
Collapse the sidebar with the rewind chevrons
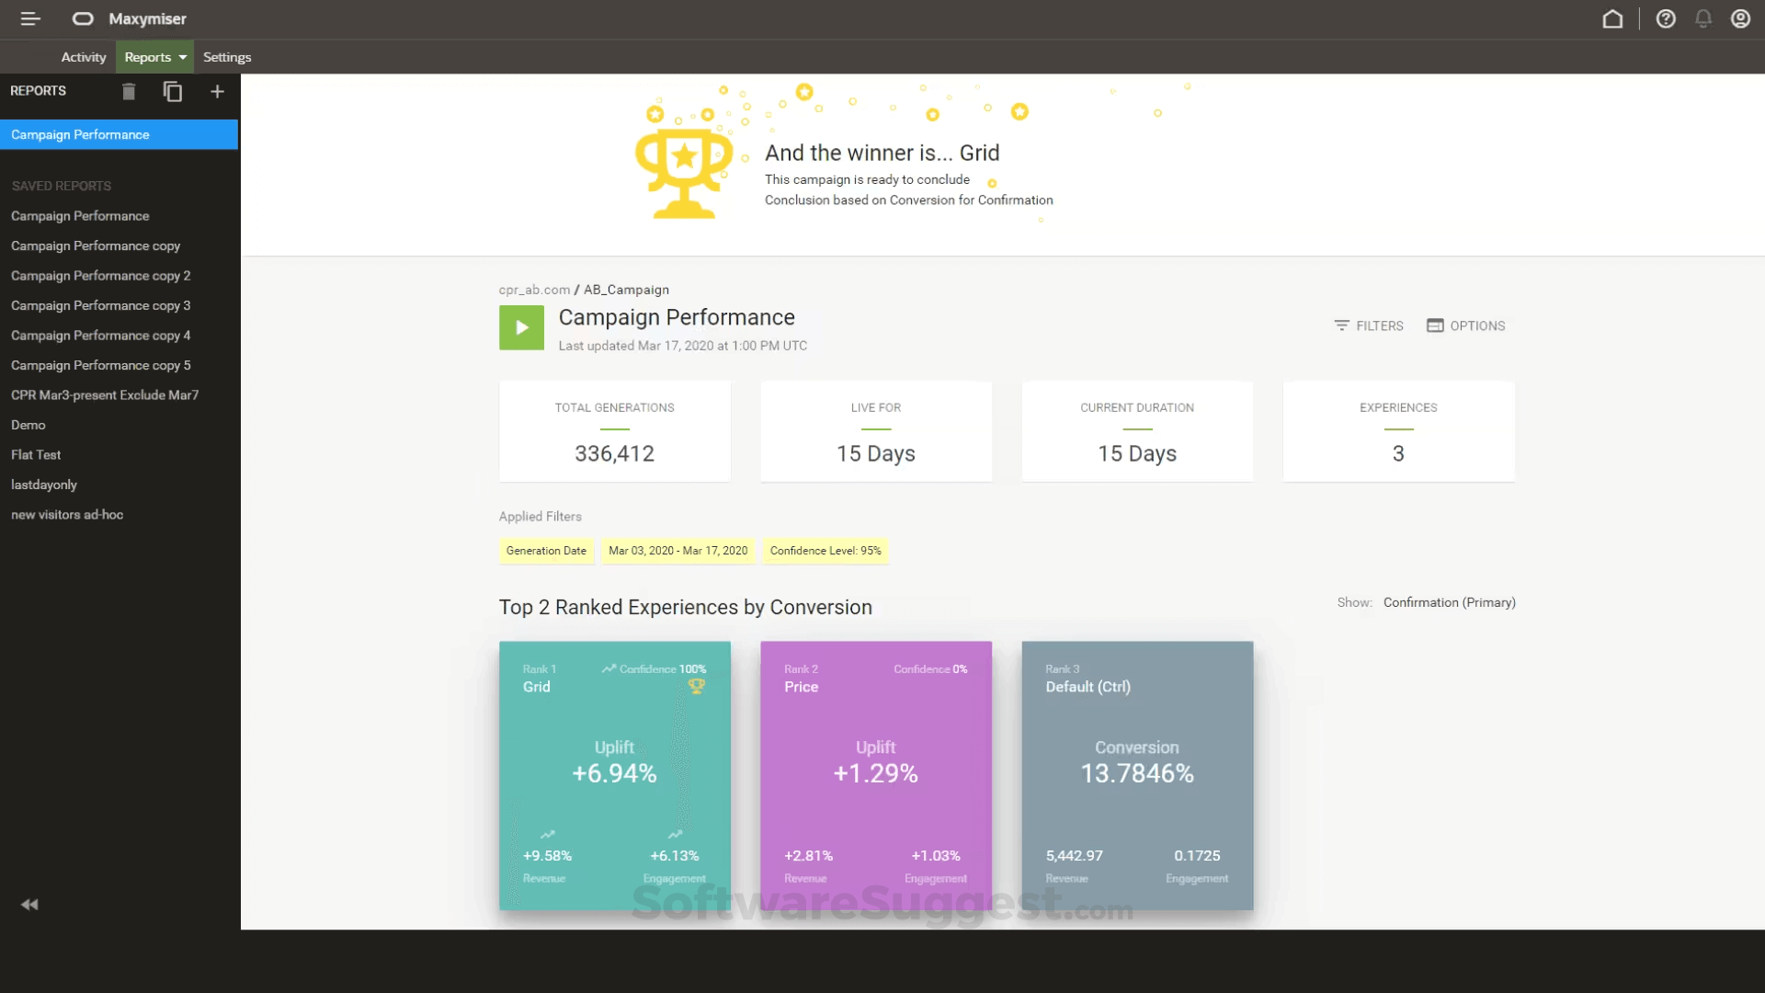coord(28,905)
